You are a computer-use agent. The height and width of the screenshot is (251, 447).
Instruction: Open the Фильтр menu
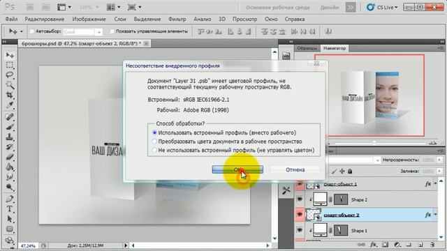click(177, 19)
